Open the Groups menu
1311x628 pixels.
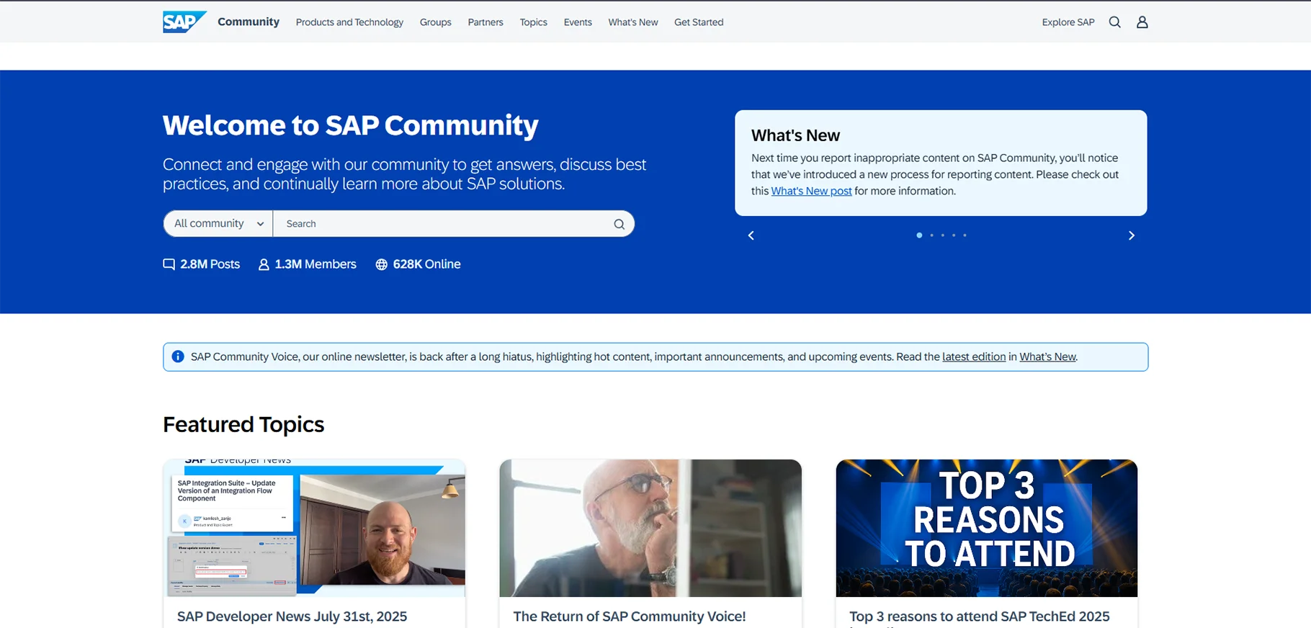point(436,22)
